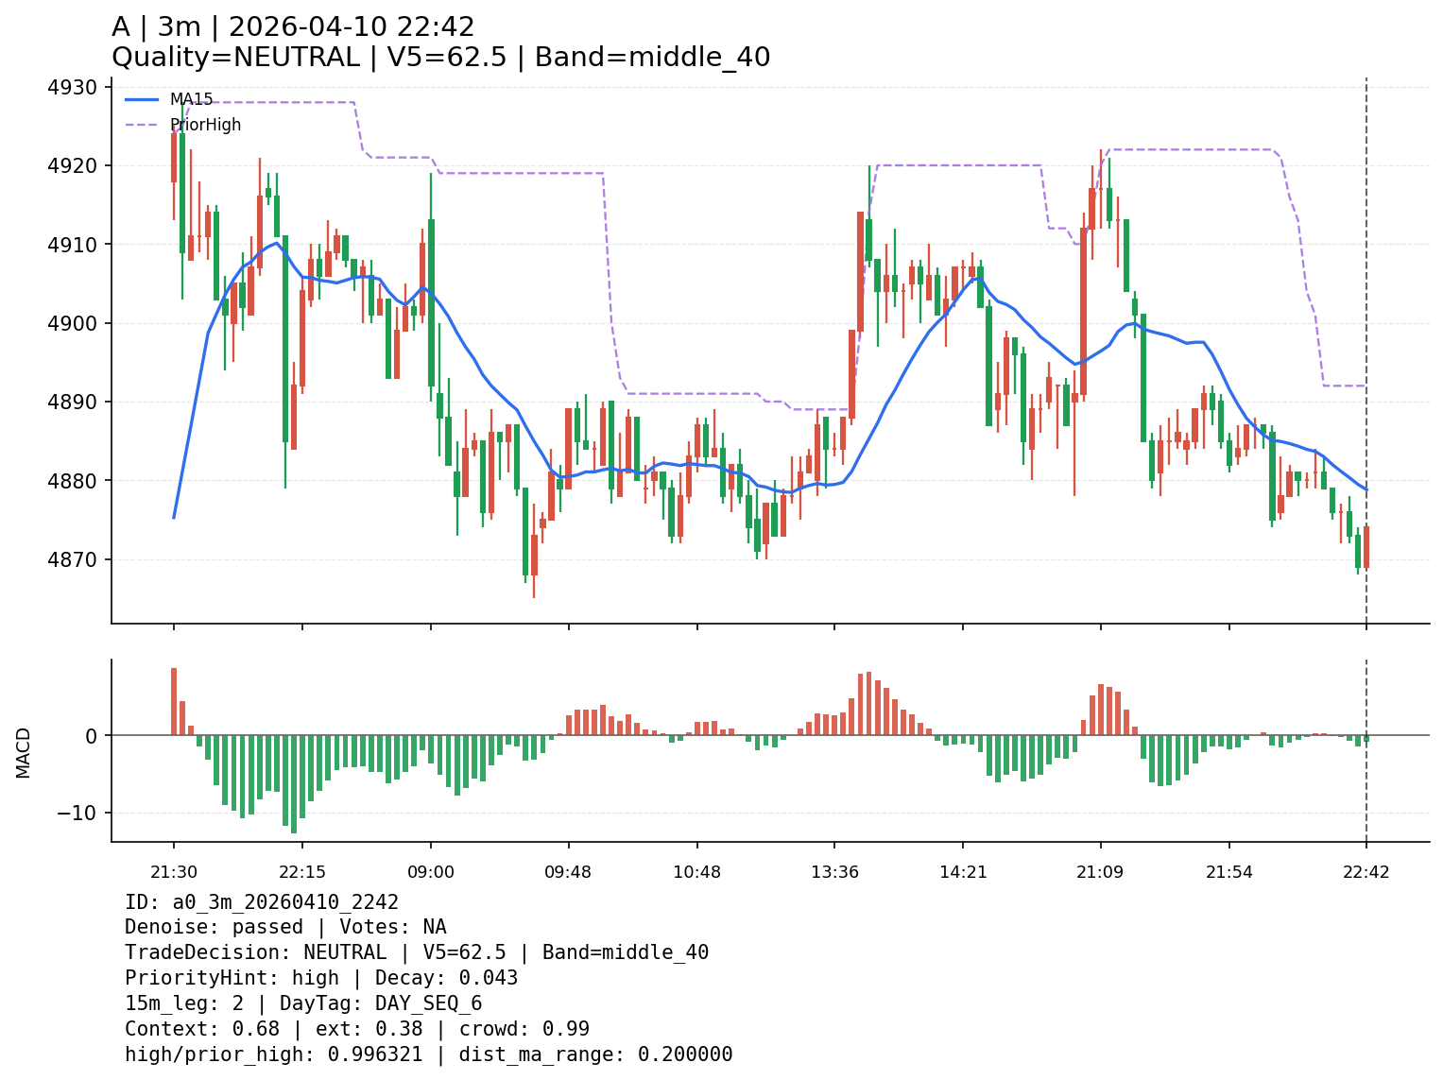Select the 4870 price axis label
1443x1080 pixels.
coord(72,559)
